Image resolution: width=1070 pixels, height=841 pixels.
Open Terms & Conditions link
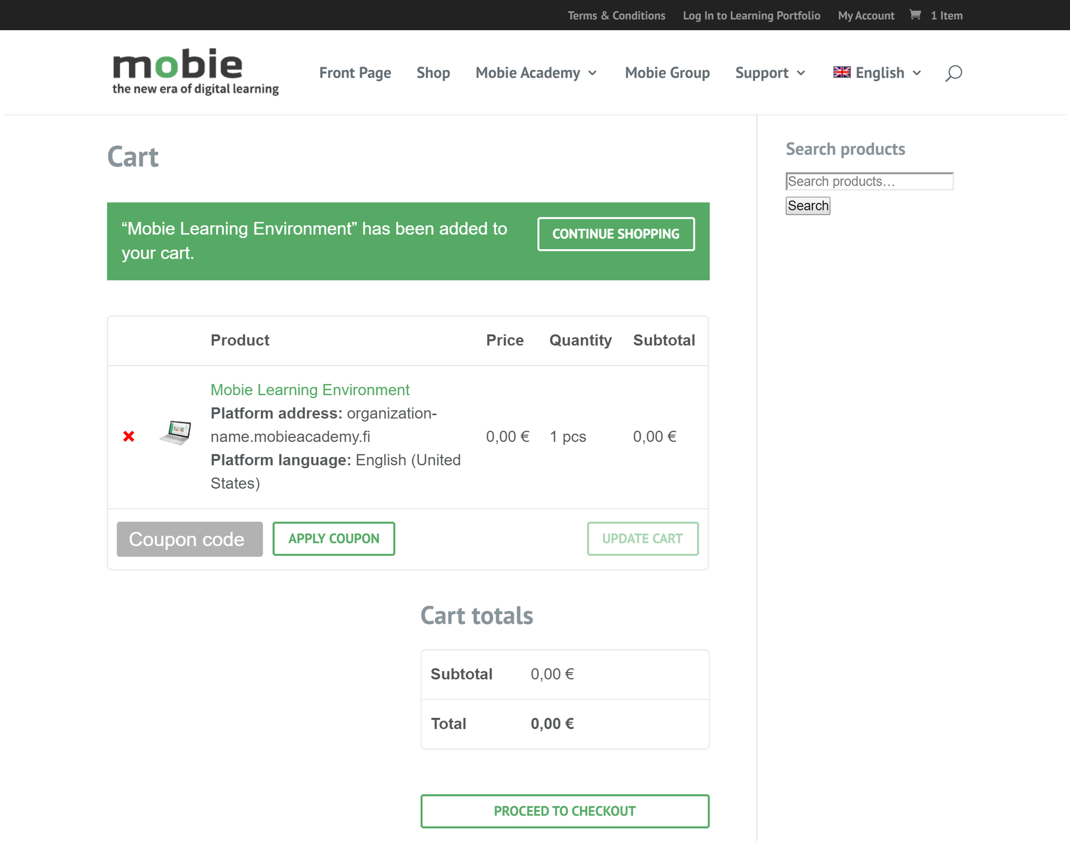point(616,16)
